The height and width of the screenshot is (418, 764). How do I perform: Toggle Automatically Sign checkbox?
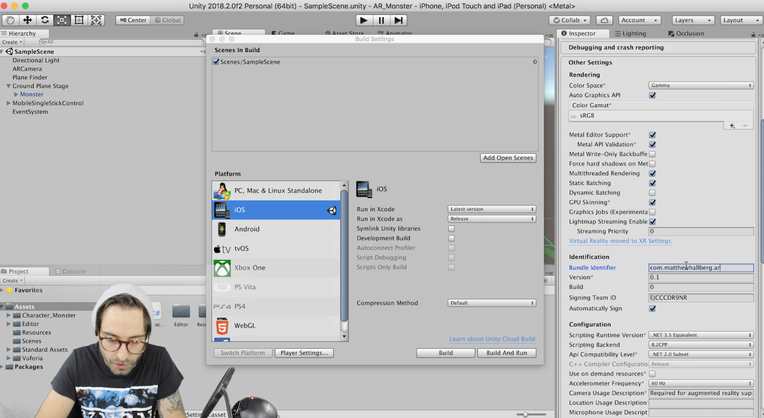(x=652, y=309)
